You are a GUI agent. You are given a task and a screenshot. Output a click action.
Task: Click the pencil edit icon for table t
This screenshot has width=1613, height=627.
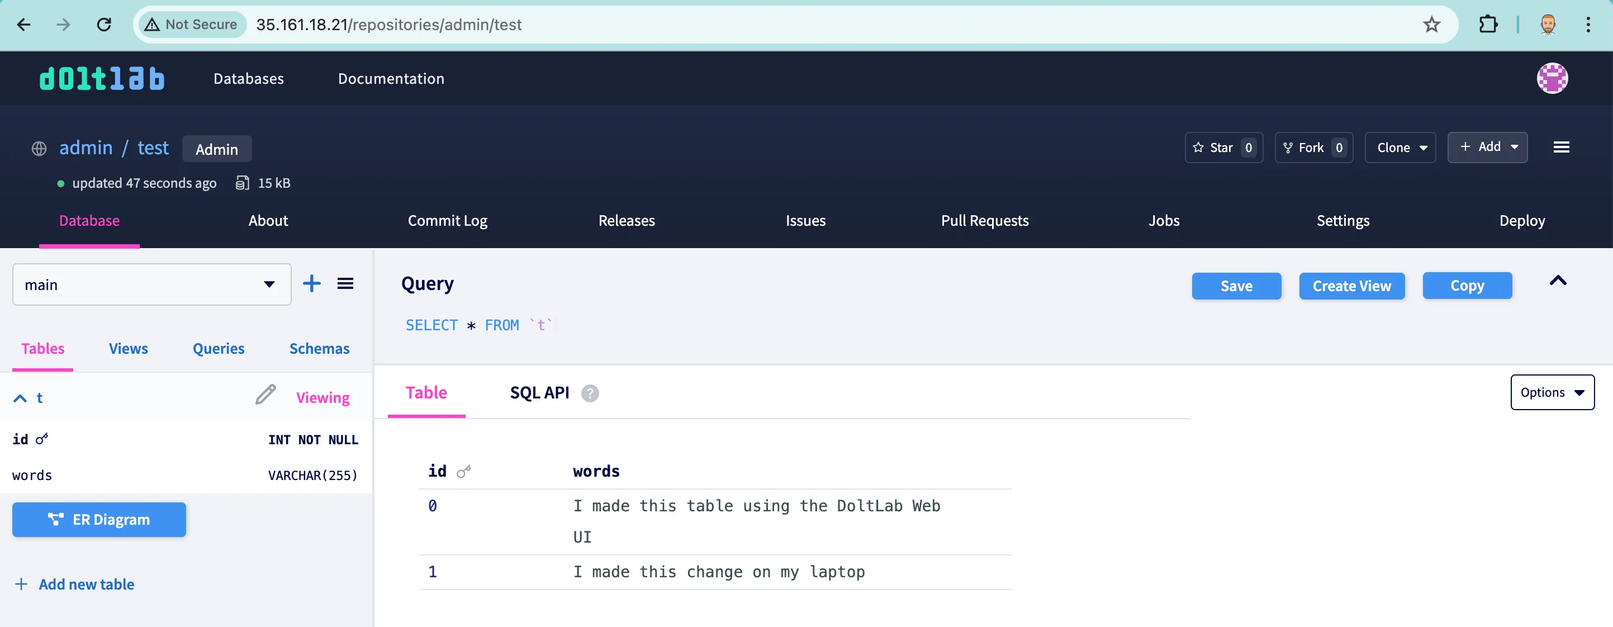point(265,395)
